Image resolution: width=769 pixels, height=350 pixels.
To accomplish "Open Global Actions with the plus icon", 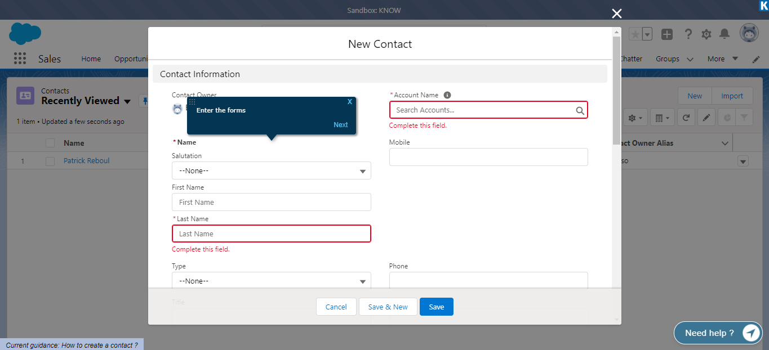I will [666, 34].
